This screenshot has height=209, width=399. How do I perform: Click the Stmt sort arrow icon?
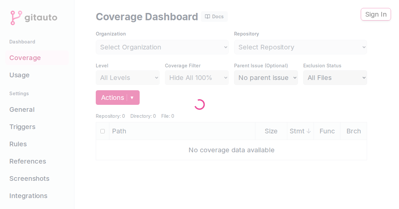tap(309, 131)
